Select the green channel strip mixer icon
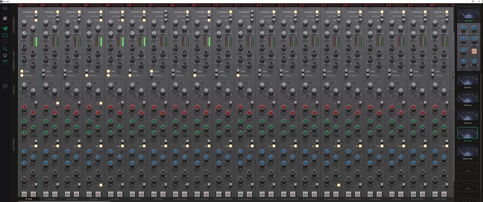The height and width of the screenshot is (202, 483). (5, 28)
